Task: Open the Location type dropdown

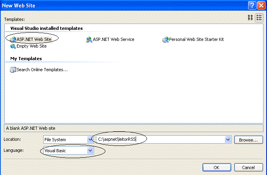Action: coord(90,140)
